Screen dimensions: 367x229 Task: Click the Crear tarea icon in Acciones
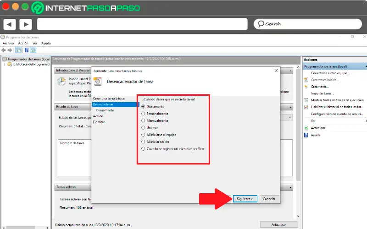point(306,87)
